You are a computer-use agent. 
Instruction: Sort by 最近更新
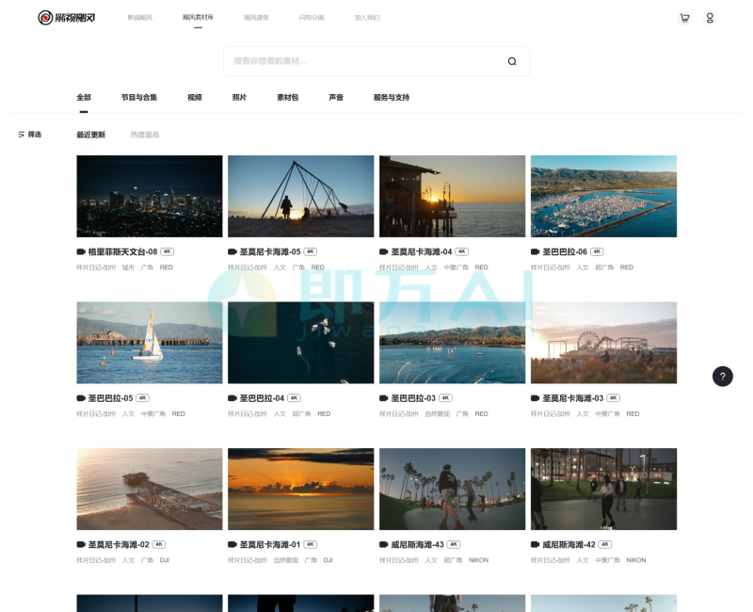pos(90,135)
